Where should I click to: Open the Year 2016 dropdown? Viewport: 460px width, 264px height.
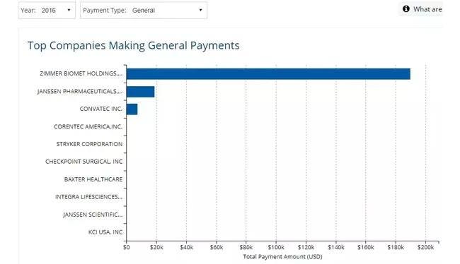(x=47, y=11)
